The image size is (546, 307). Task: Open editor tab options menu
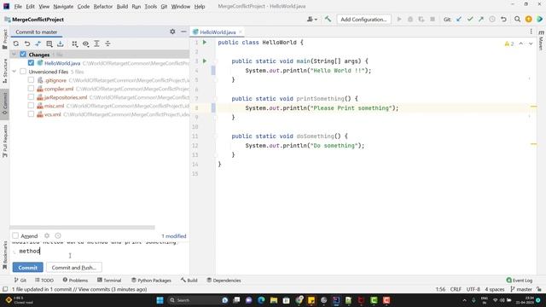coord(531,32)
